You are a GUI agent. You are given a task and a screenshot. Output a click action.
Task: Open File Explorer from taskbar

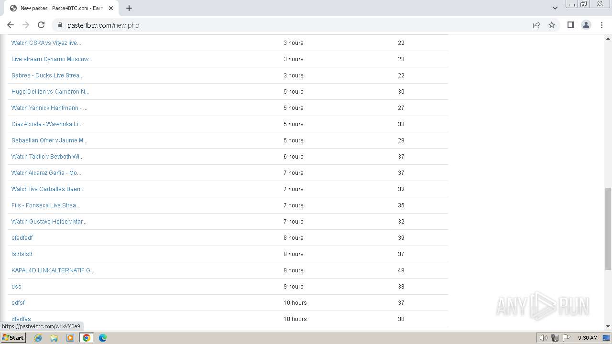(x=54, y=338)
